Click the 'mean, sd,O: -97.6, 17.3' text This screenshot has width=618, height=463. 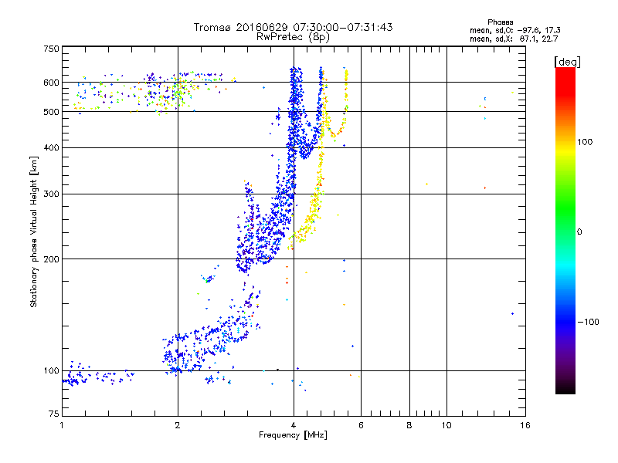pyautogui.click(x=514, y=30)
